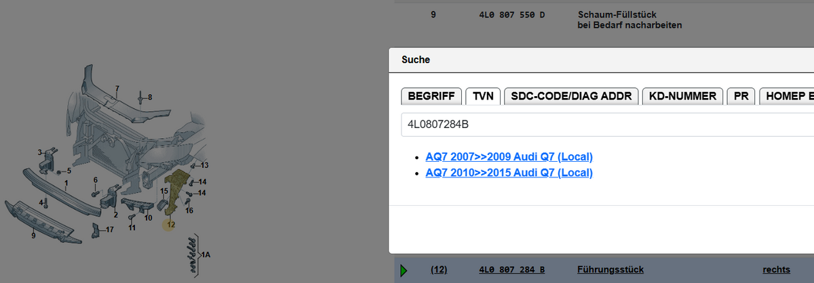Click callout number 15 in the diagram
The image size is (814, 283).
click(x=163, y=192)
